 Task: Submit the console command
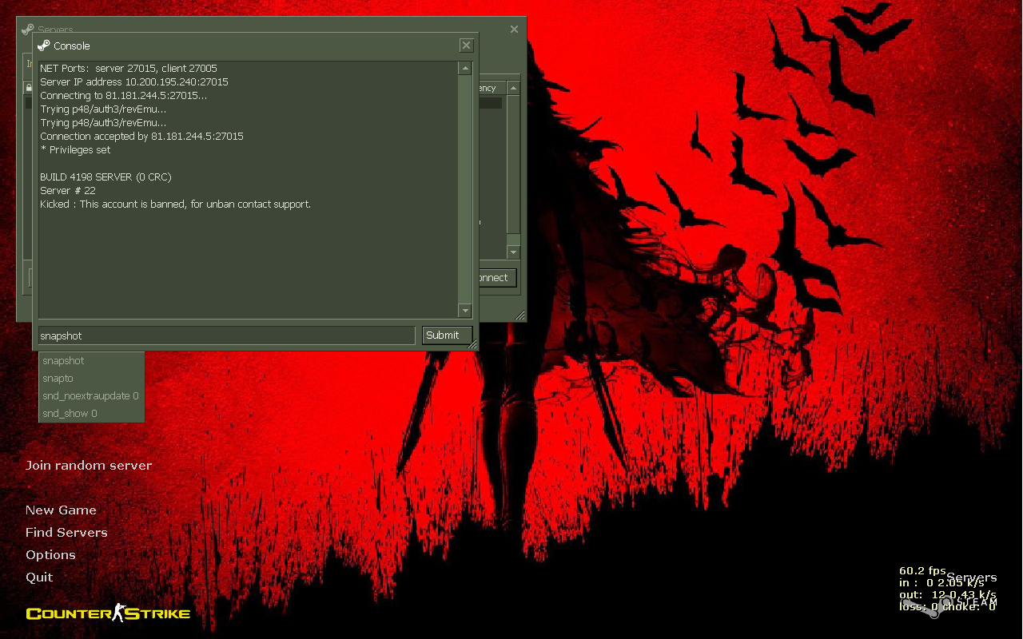point(448,335)
